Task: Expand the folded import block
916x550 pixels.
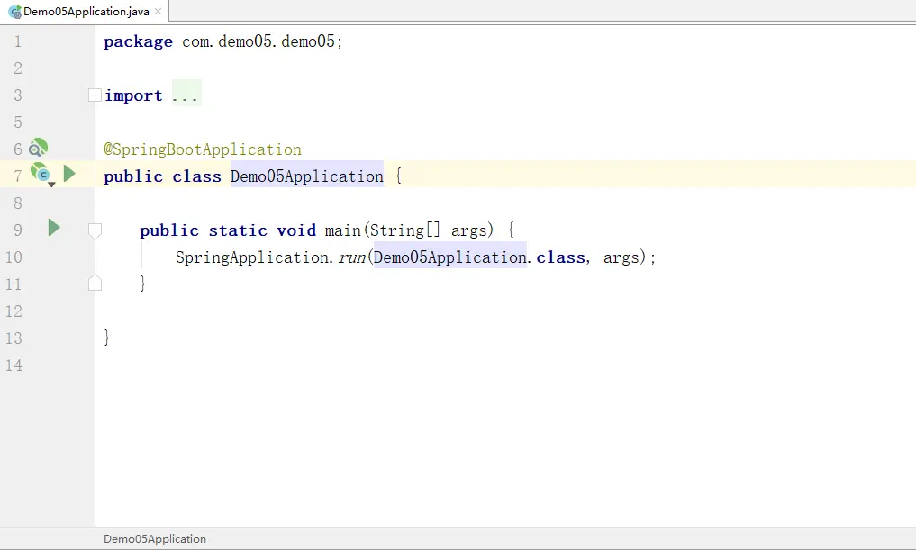Action: [x=95, y=95]
